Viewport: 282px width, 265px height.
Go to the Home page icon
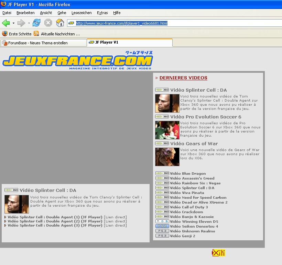coord(60,23)
